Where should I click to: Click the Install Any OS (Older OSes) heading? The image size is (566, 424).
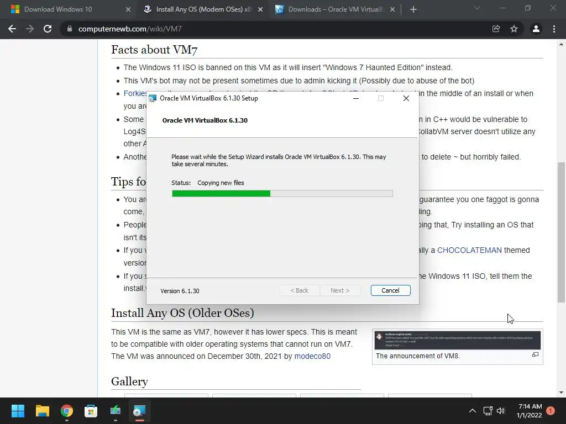click(182, 313)
